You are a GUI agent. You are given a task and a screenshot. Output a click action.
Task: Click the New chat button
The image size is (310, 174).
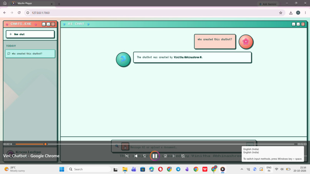pos(30,34)
